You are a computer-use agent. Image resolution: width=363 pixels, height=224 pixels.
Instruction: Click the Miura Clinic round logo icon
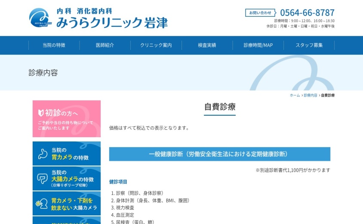(x=40, y=18)
